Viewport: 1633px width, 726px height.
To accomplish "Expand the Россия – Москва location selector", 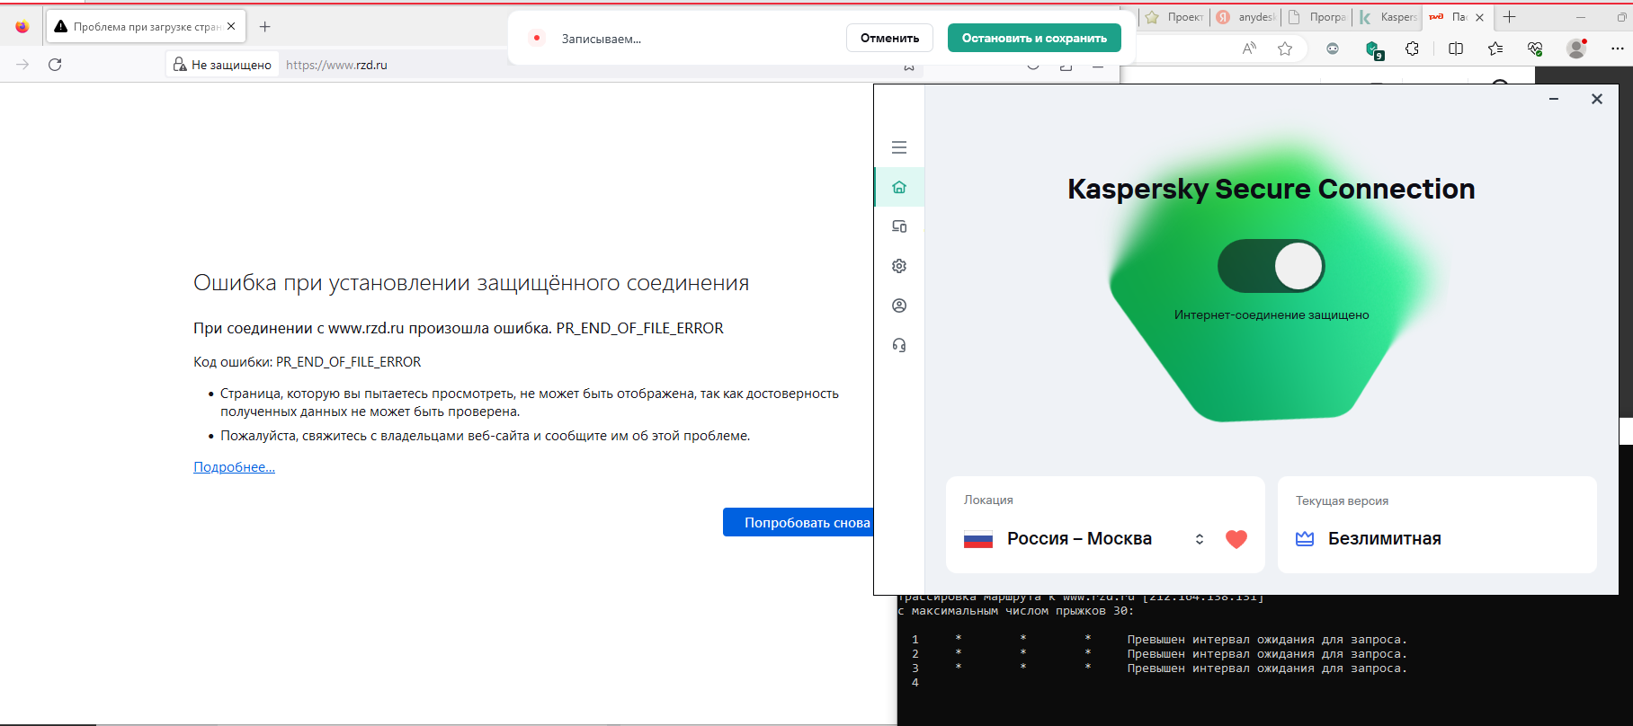I will [1200, 539].
